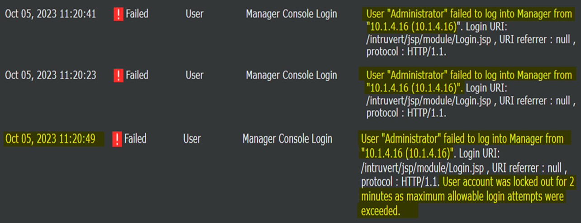Click the User cell in the 11:20:49 row
This screenshot has width=581, height=223.
[192, 138]
